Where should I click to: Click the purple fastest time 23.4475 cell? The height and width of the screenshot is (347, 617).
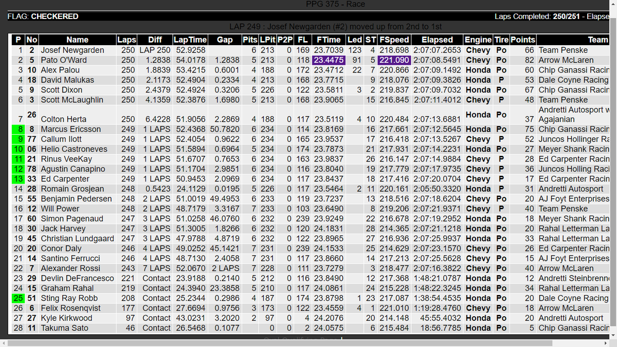point(329,60)
